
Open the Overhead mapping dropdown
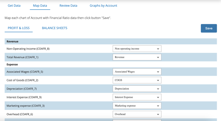[137, 114]
